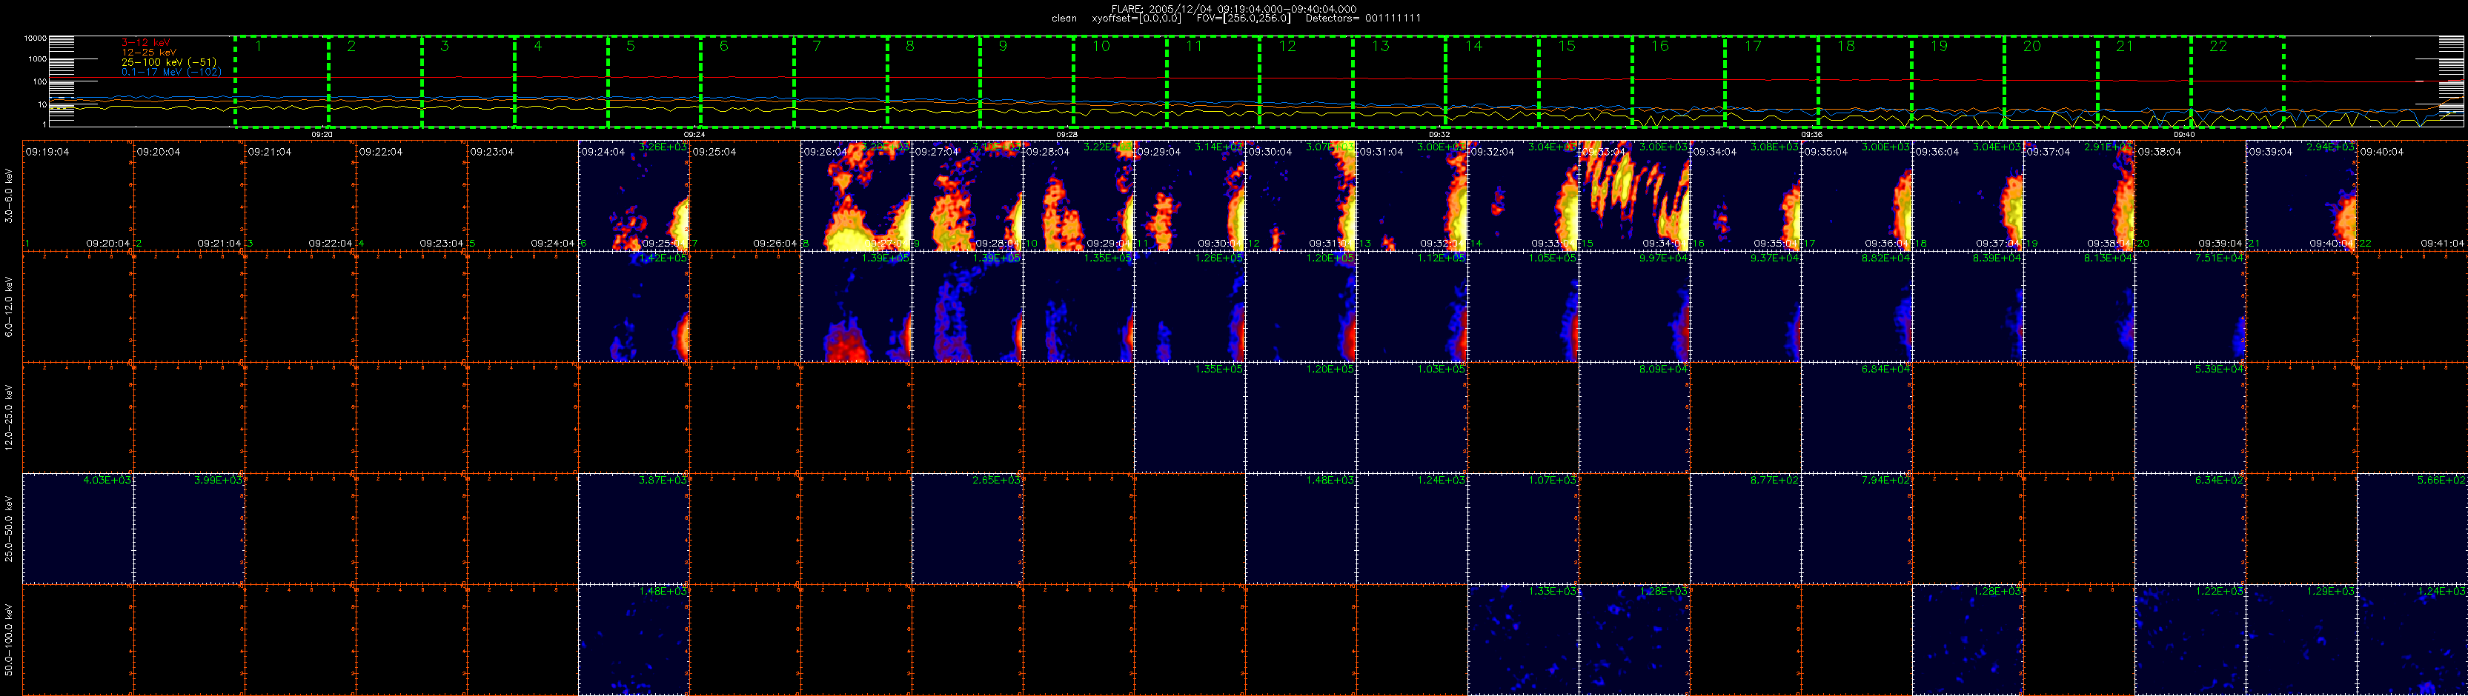2468x696 pixels.
Task: Open 50-100 keV image labeled 1.22E+03
Action: pyautogui.click(x=2190, y=640)
